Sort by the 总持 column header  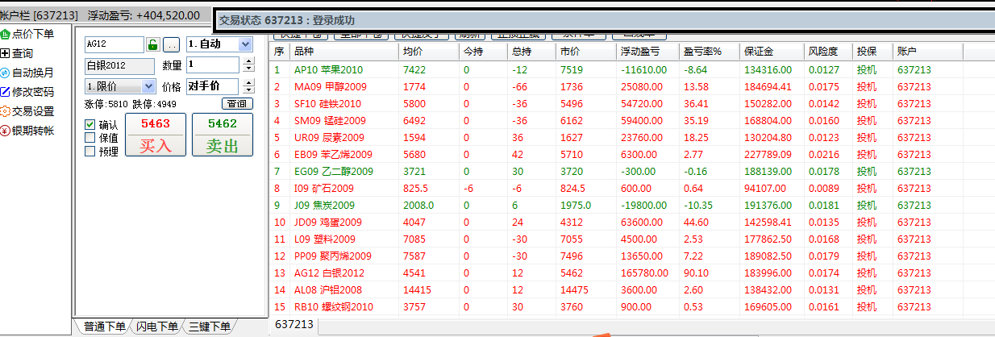pos(532,51)
